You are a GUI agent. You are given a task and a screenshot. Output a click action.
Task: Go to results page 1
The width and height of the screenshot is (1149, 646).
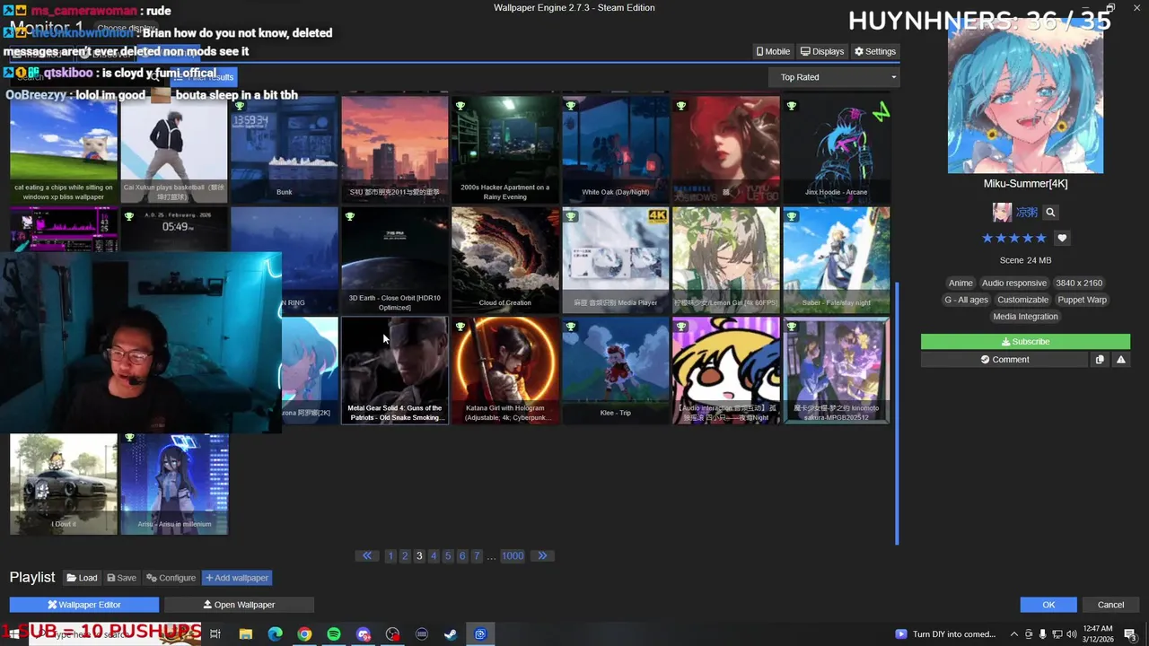point(390,556)
